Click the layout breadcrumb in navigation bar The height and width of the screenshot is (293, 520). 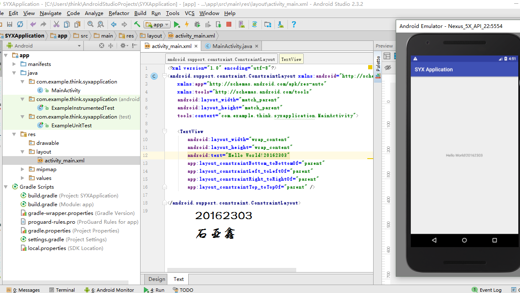(x=151, y=36)
